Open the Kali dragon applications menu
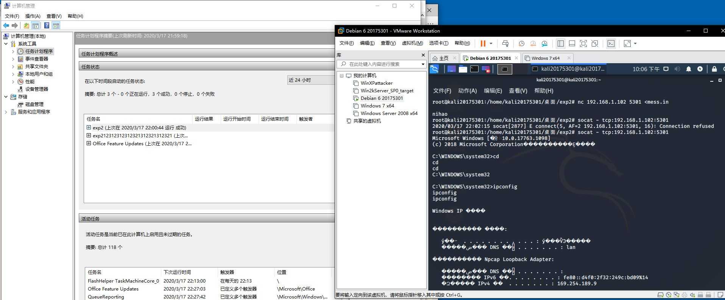 tap(434, 69)
